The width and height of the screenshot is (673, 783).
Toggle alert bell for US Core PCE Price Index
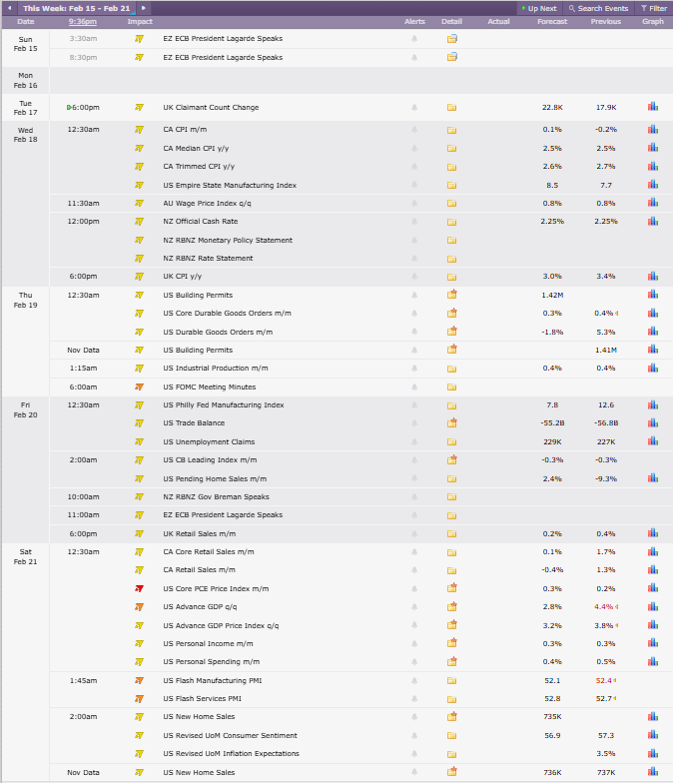[x=414, y=589]
